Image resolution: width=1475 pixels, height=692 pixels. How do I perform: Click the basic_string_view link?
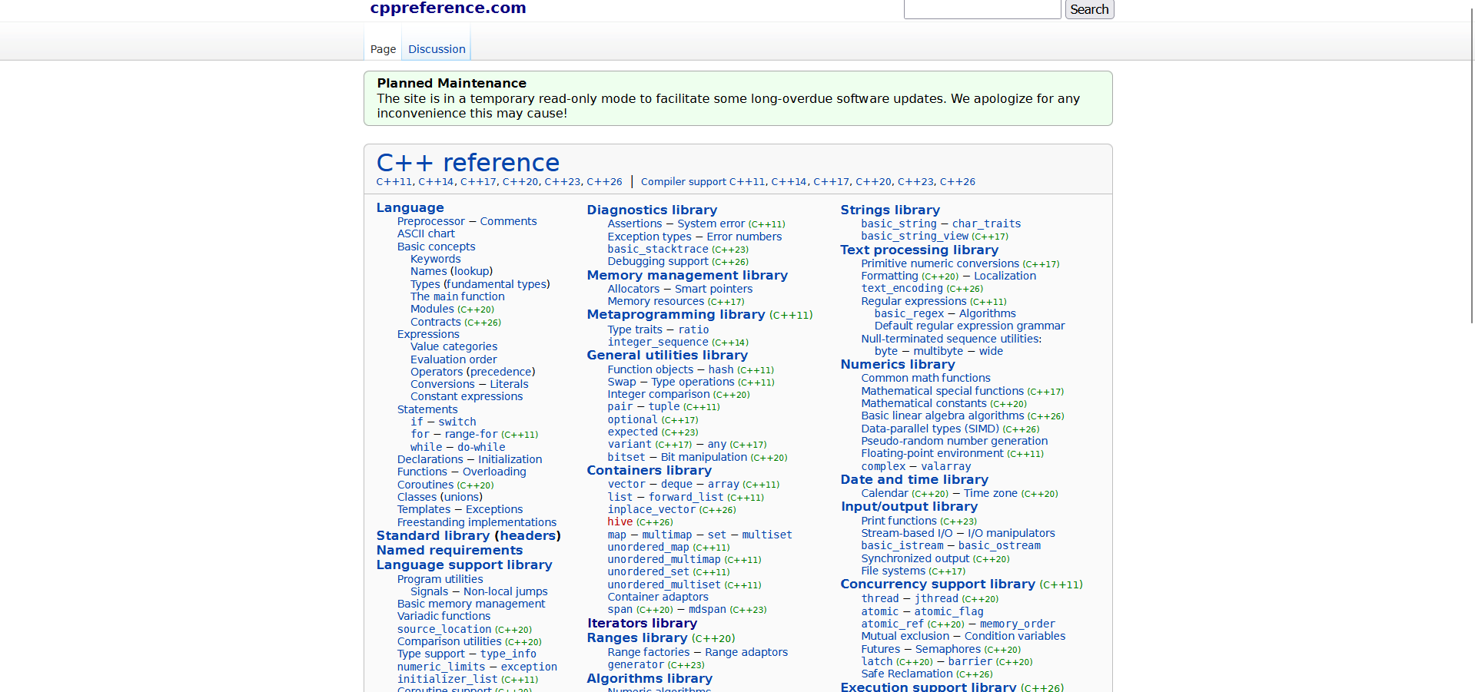pos(914,237)
